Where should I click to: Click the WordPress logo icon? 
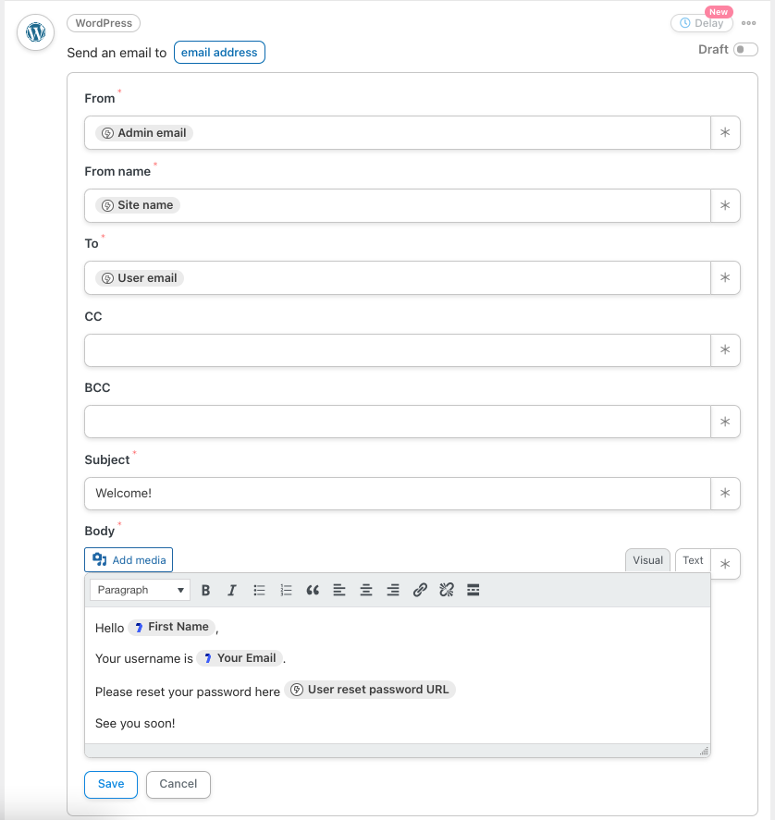click(35, 32)
